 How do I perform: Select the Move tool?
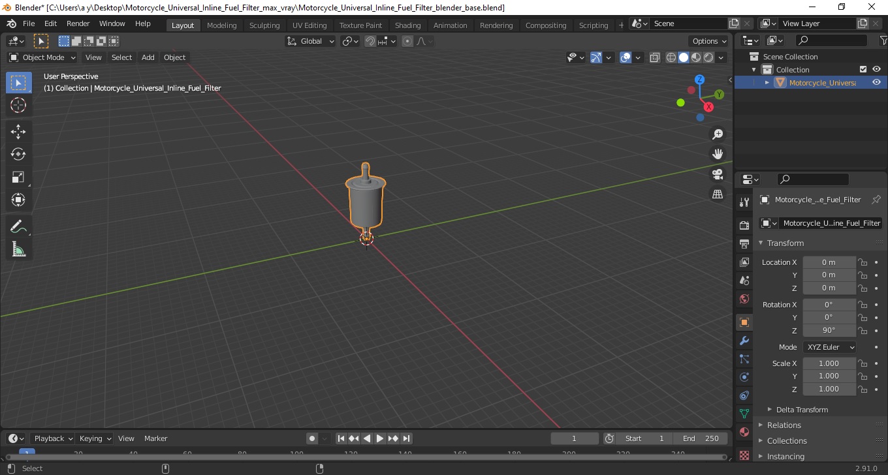click(18, 132)
